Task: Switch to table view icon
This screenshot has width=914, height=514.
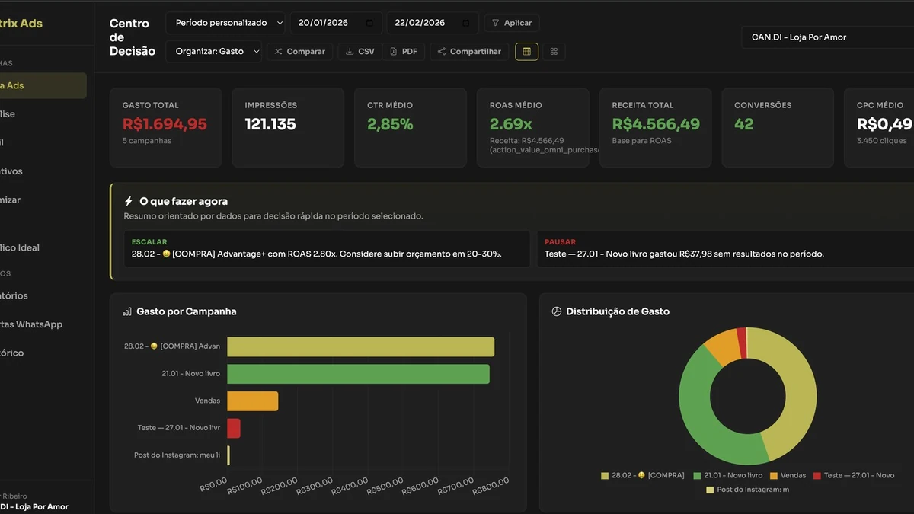Action: pos(527,51)
